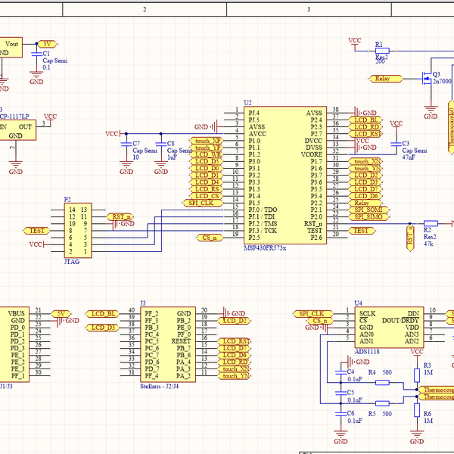Screen dimensions: 454x454
Task: Click the 47nF value of C3
Action: [409, 157]
